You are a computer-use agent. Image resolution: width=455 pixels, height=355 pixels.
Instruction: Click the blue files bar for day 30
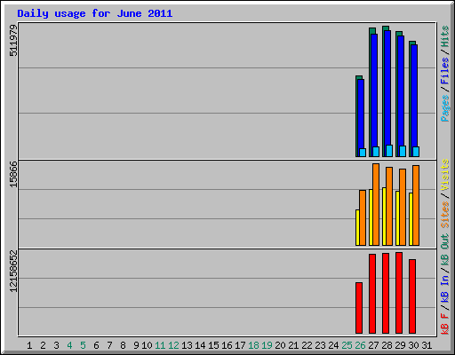[x=414, y=96]
